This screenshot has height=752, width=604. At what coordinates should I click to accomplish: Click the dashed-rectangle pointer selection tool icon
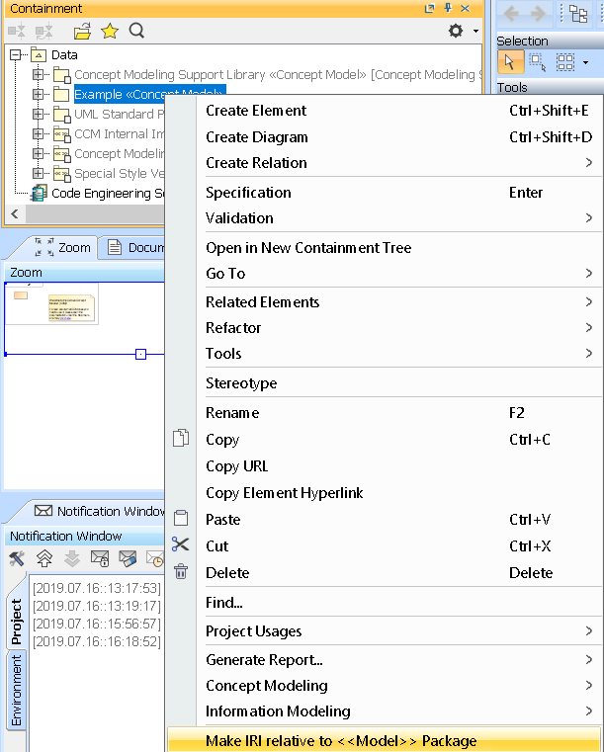(538, 62)
